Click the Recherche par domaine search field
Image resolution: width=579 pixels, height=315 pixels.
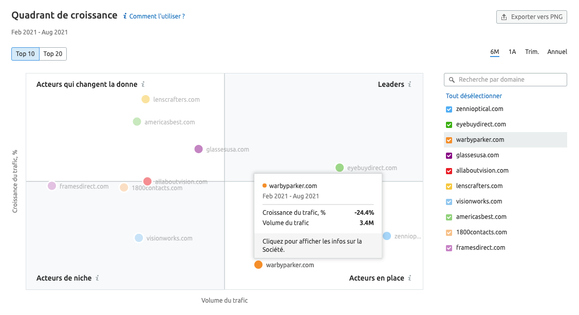tap(505, 80)
